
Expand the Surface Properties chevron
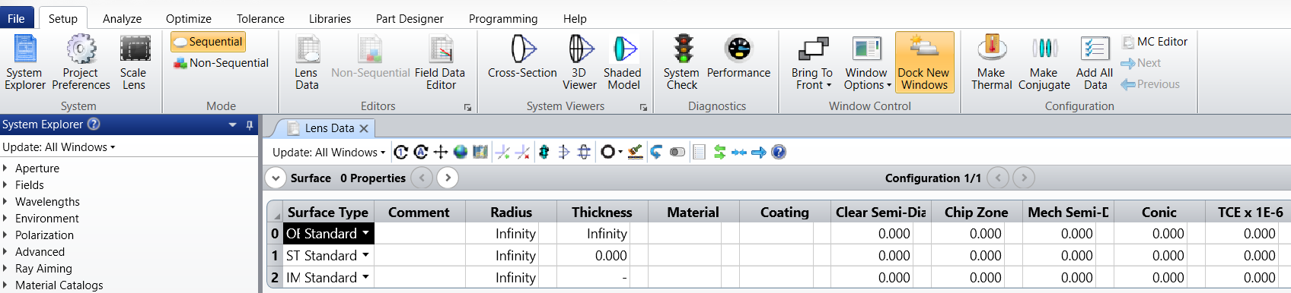tap(276, 178)
